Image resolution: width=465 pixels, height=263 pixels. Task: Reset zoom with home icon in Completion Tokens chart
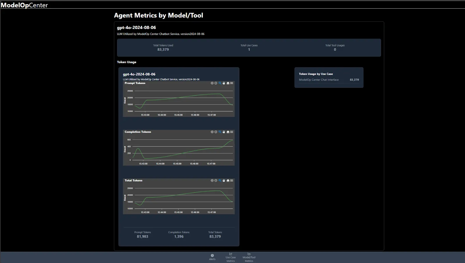[x=228, y=132]
